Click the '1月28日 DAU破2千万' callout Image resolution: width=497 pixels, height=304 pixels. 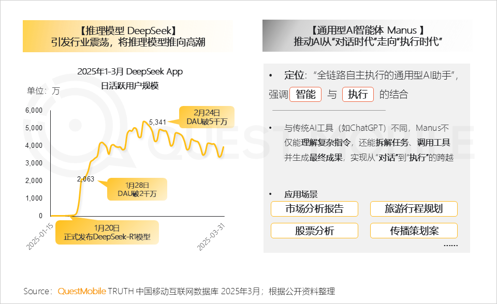pyautogui.click(x=137, y=189)
